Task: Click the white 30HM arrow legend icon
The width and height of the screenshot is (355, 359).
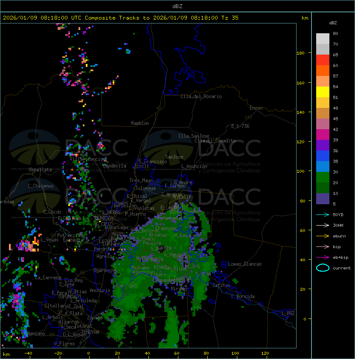Action: click(323, 225)
